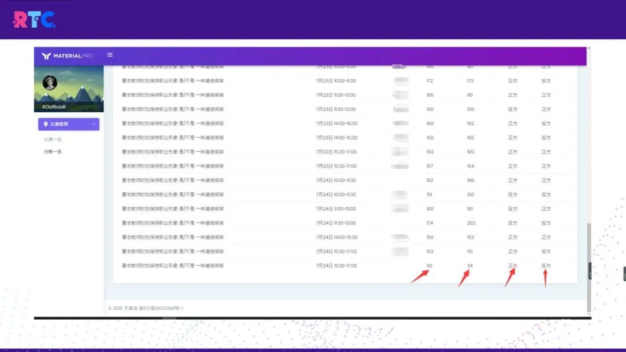Viewport: 626px width, 352px height.
Task: Click the KOofficial1 username label
Action: click(x=54, y=107)
